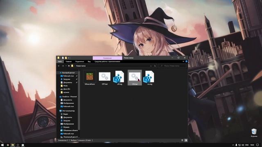Viewport: 262px width, 147px height.
Task: Open the Recycle Bin on the desktop
Action: coord(254,133)
